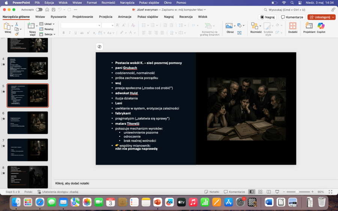Image resolution: width=338 pixels, height=211 pixels.
Task: Click the cut scissors icon
Action: point(17,24)
